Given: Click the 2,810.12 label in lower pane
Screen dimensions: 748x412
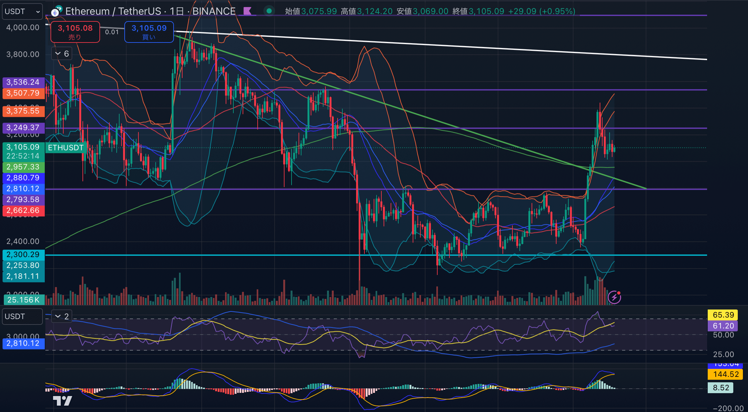Looking at the screenshot, I should coord(23,343).
